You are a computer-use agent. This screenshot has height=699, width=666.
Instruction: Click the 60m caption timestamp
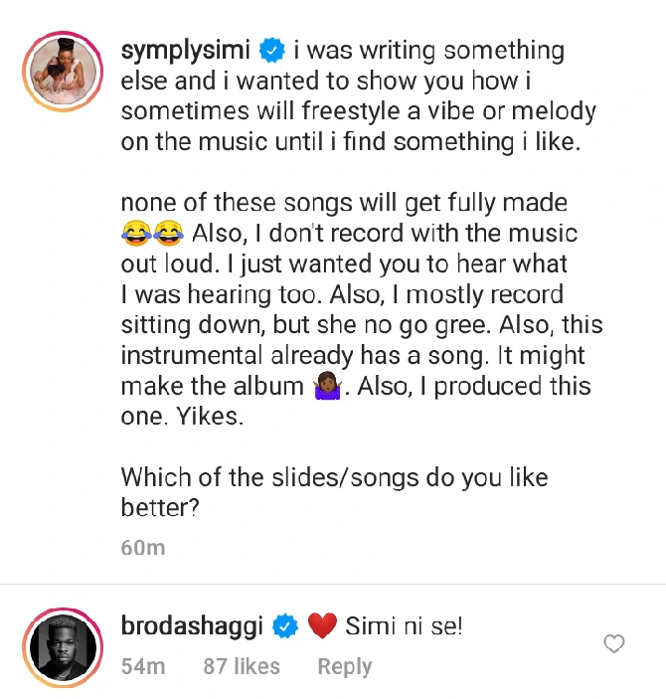coord(142,547)
